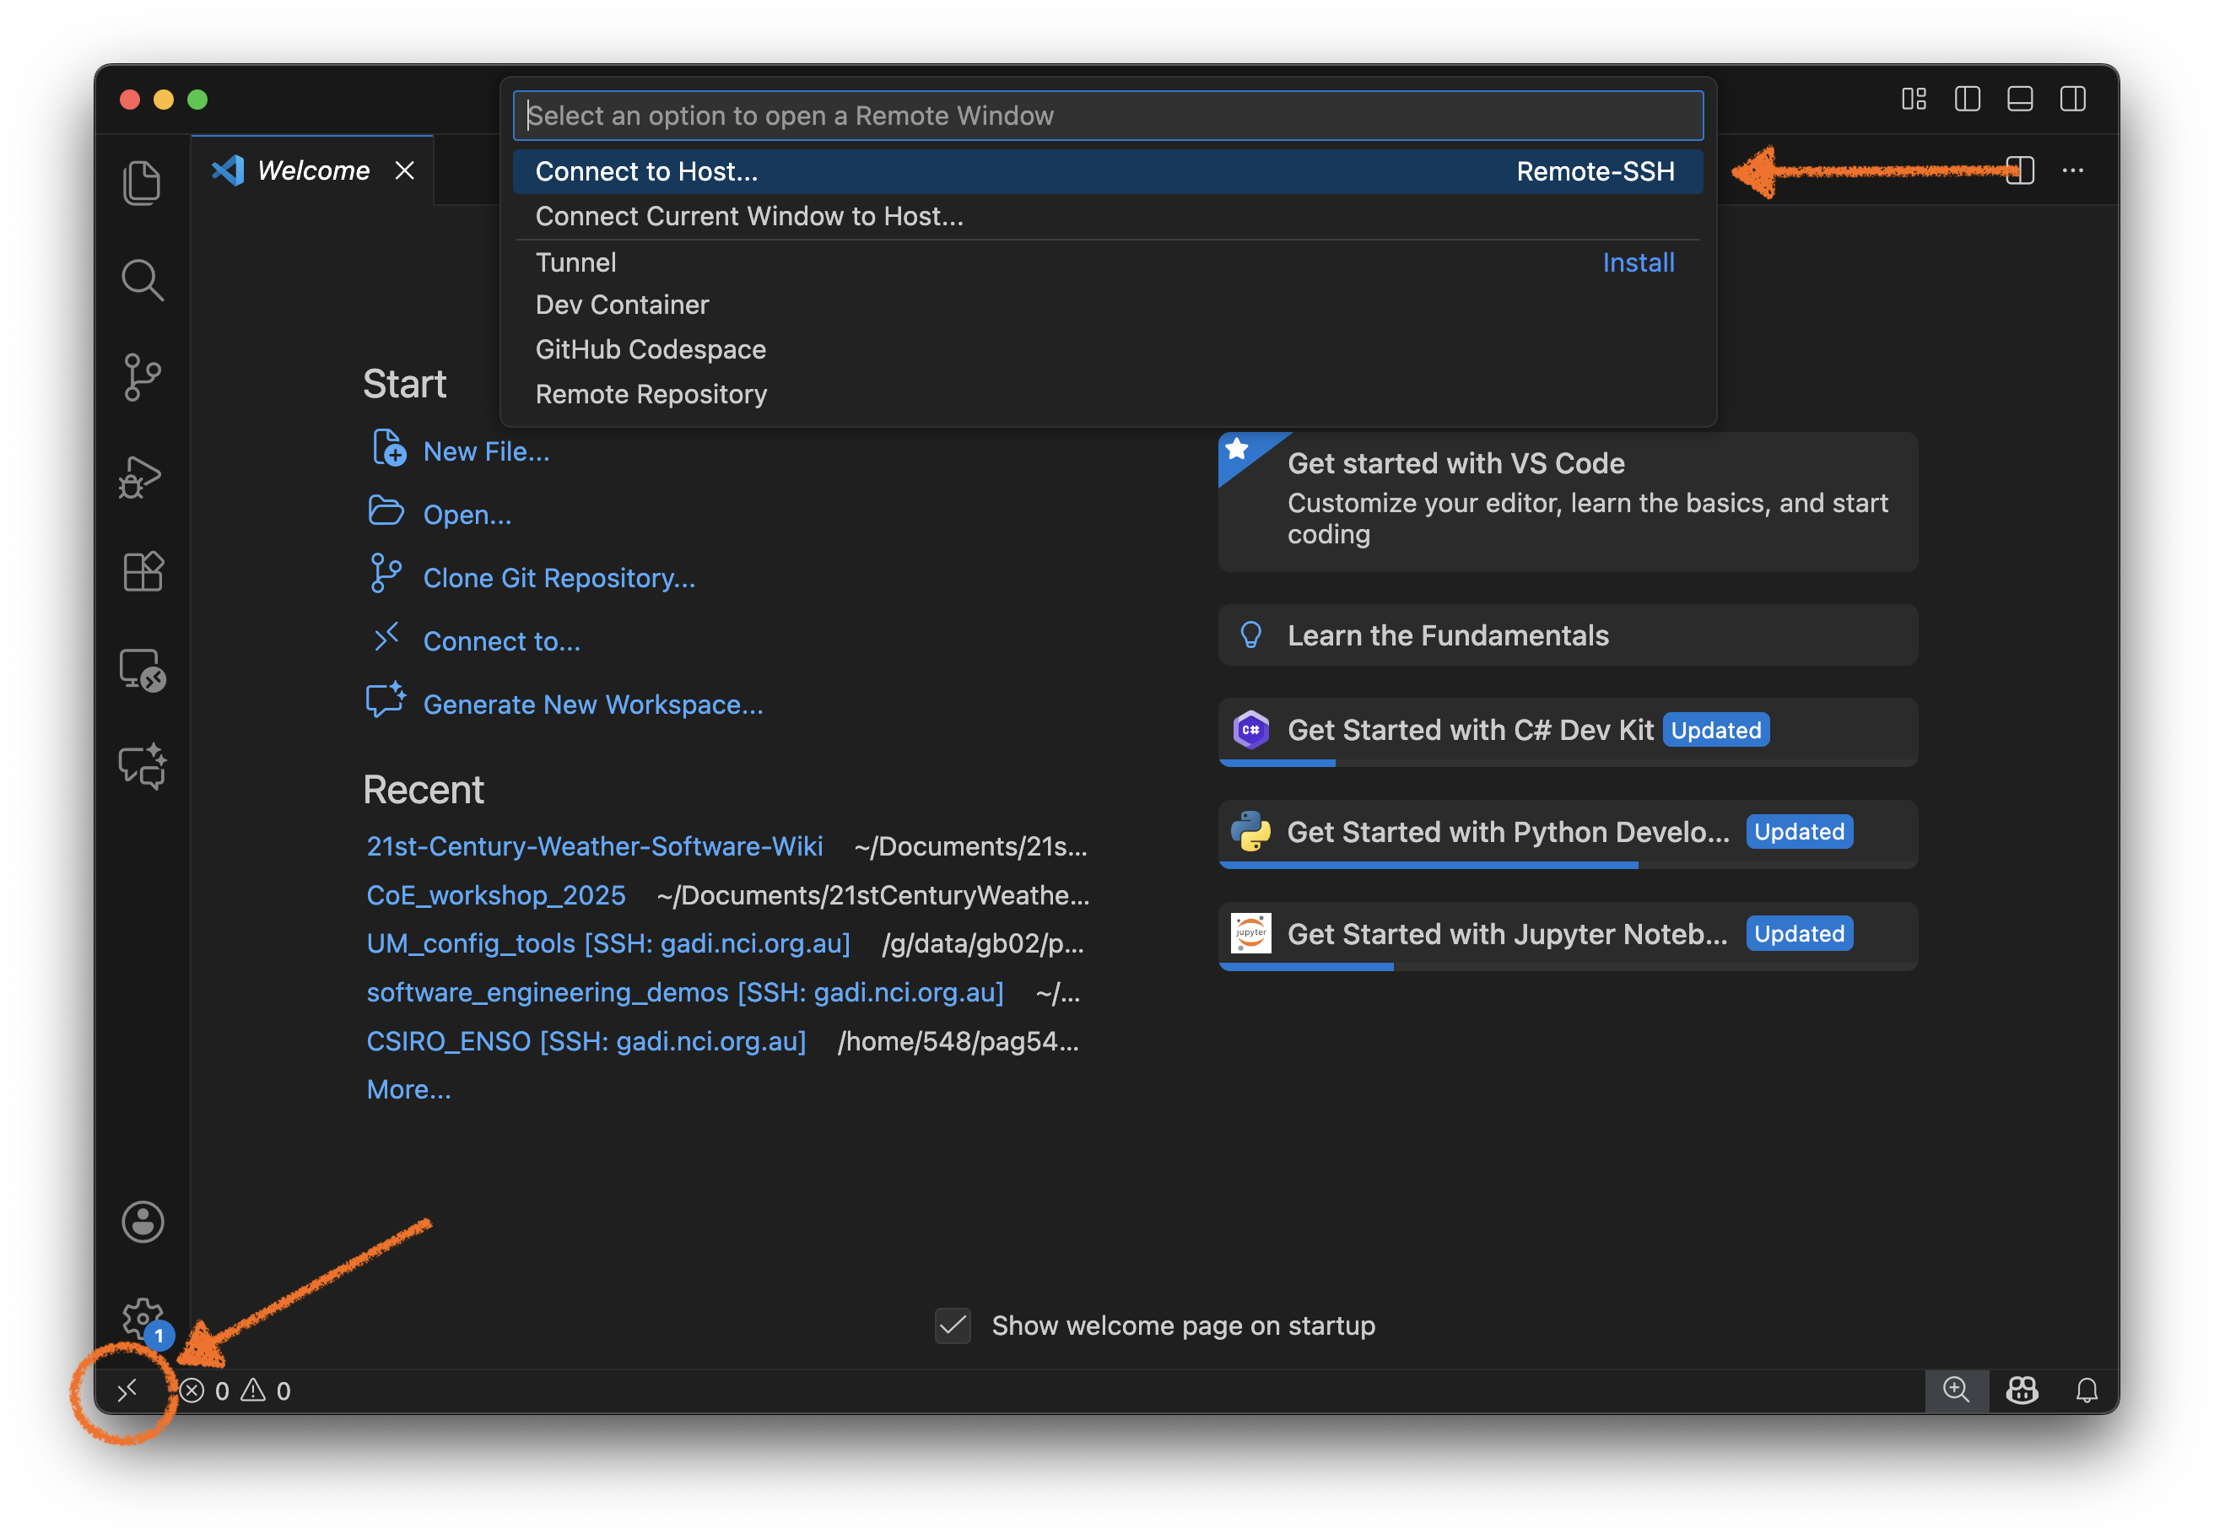Click Install next to Tunnel

coord(1638,262)
